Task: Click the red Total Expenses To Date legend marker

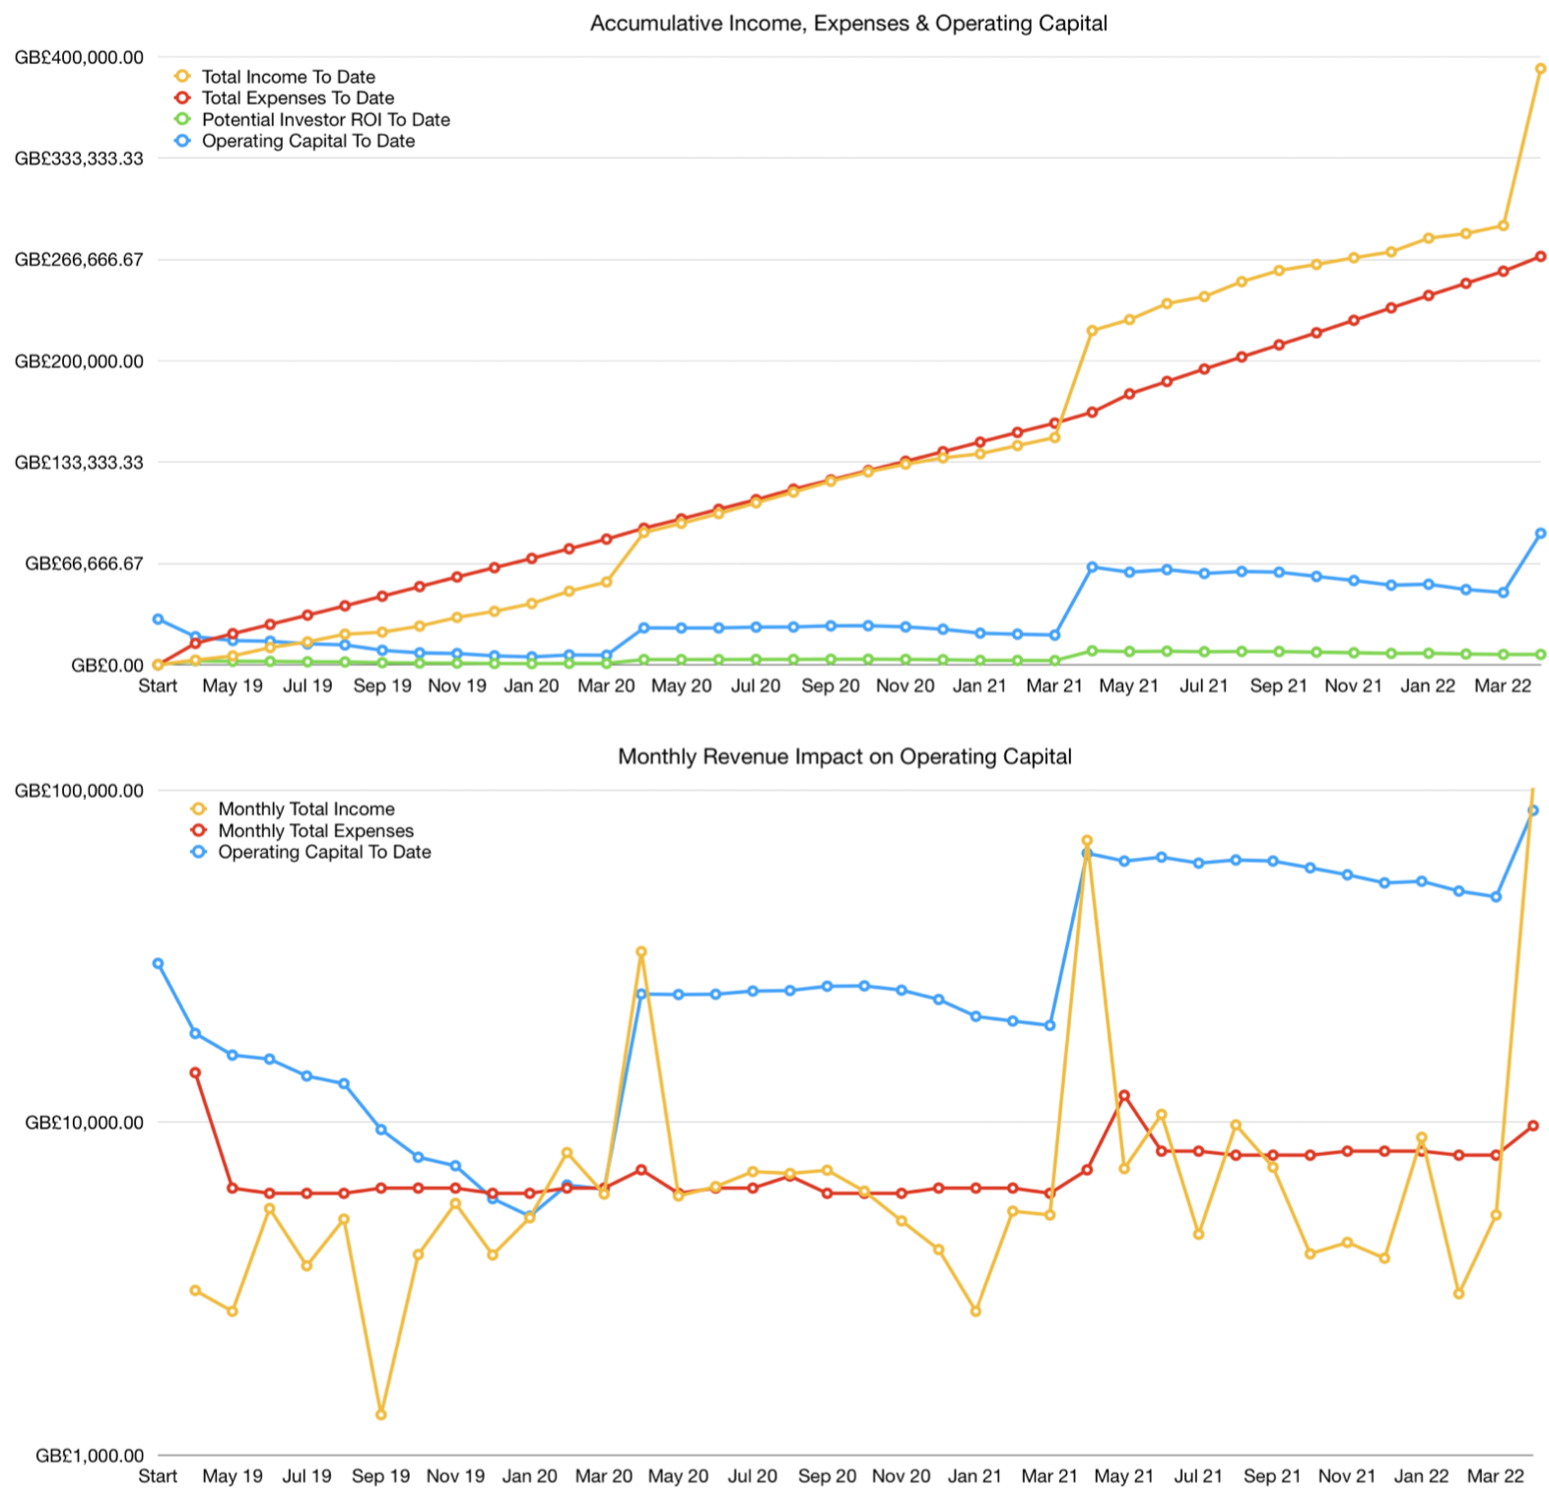Action: (x=182, y=97)
